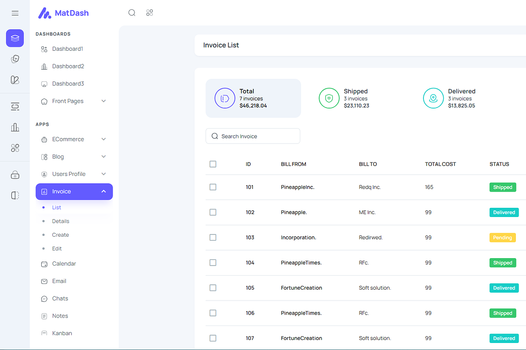Screen dimensions: 526x350
Task: Expand the Users Profile chevron
Action: tap(103, 174)
